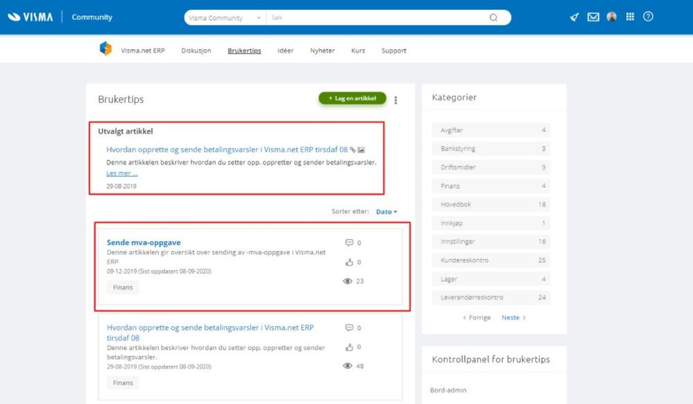Select the Finans category in Kategorier
Image resolution: width=693 pixels, height=404 pixels.
click(x=491, y=186)
